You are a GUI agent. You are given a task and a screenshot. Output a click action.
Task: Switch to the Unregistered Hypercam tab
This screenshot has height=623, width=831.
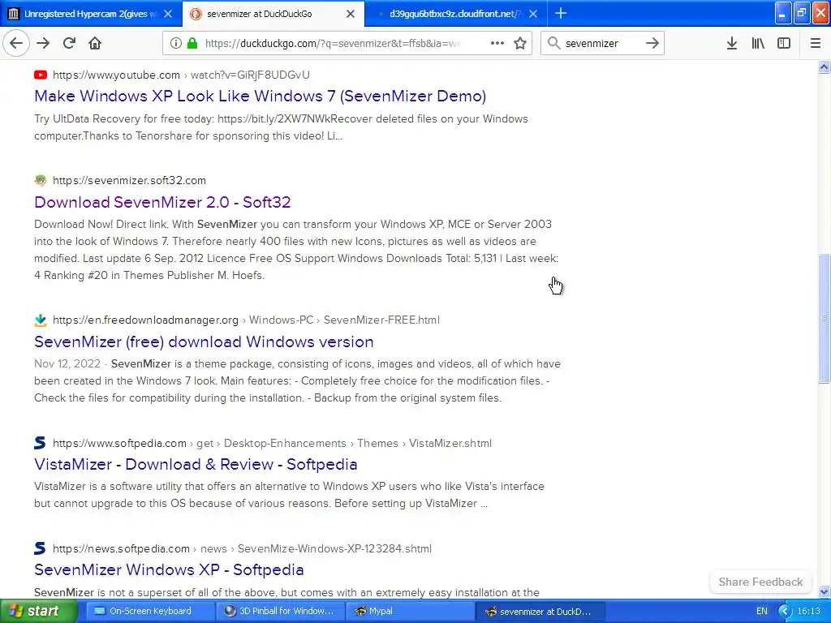(x=90, y=14)
